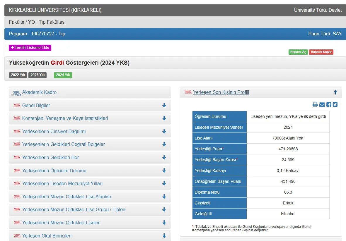The image size is (346, 241).
Task: Open Kontenjan, Yerleşme ve Kayıt İstatistikleri title
Action: pos(65,118)
